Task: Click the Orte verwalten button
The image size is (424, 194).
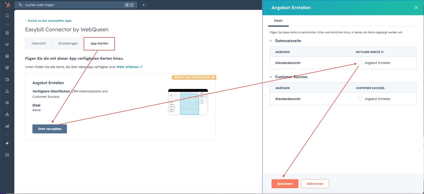Action: pos(50,129)
